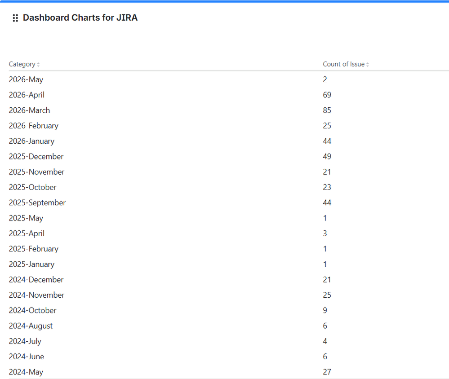Select the 2026-February category cell
The image size is (449, 379).
[34, 126]
